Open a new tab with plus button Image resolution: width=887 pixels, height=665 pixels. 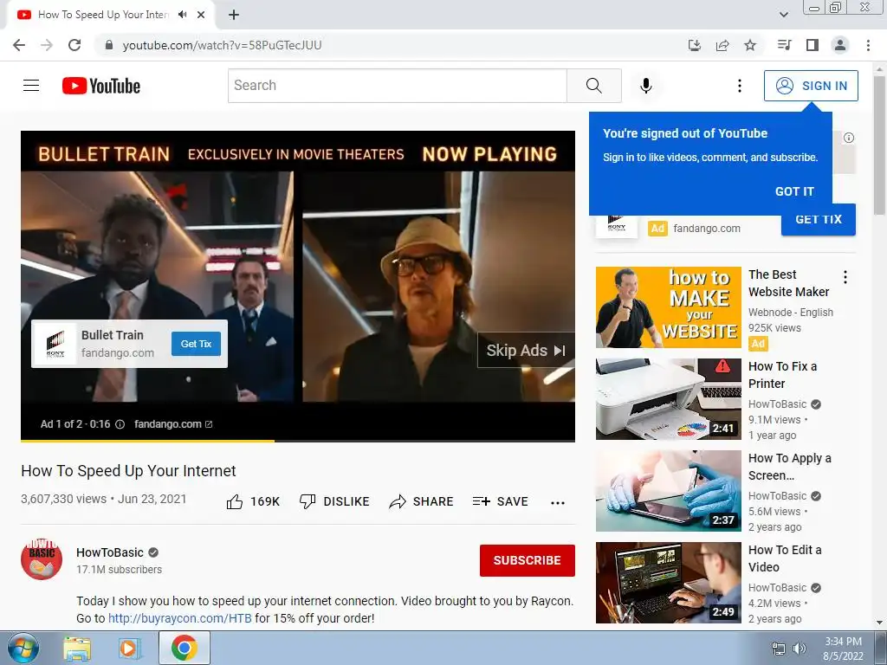[234, 15]
